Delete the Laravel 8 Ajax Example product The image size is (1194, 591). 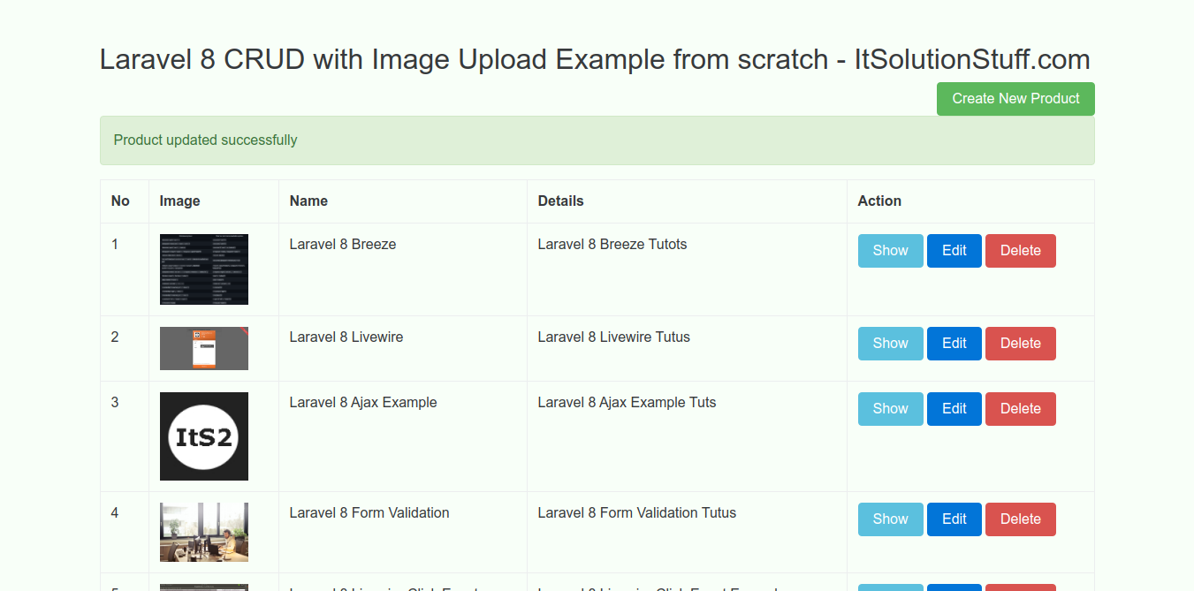coord(1020,409)
